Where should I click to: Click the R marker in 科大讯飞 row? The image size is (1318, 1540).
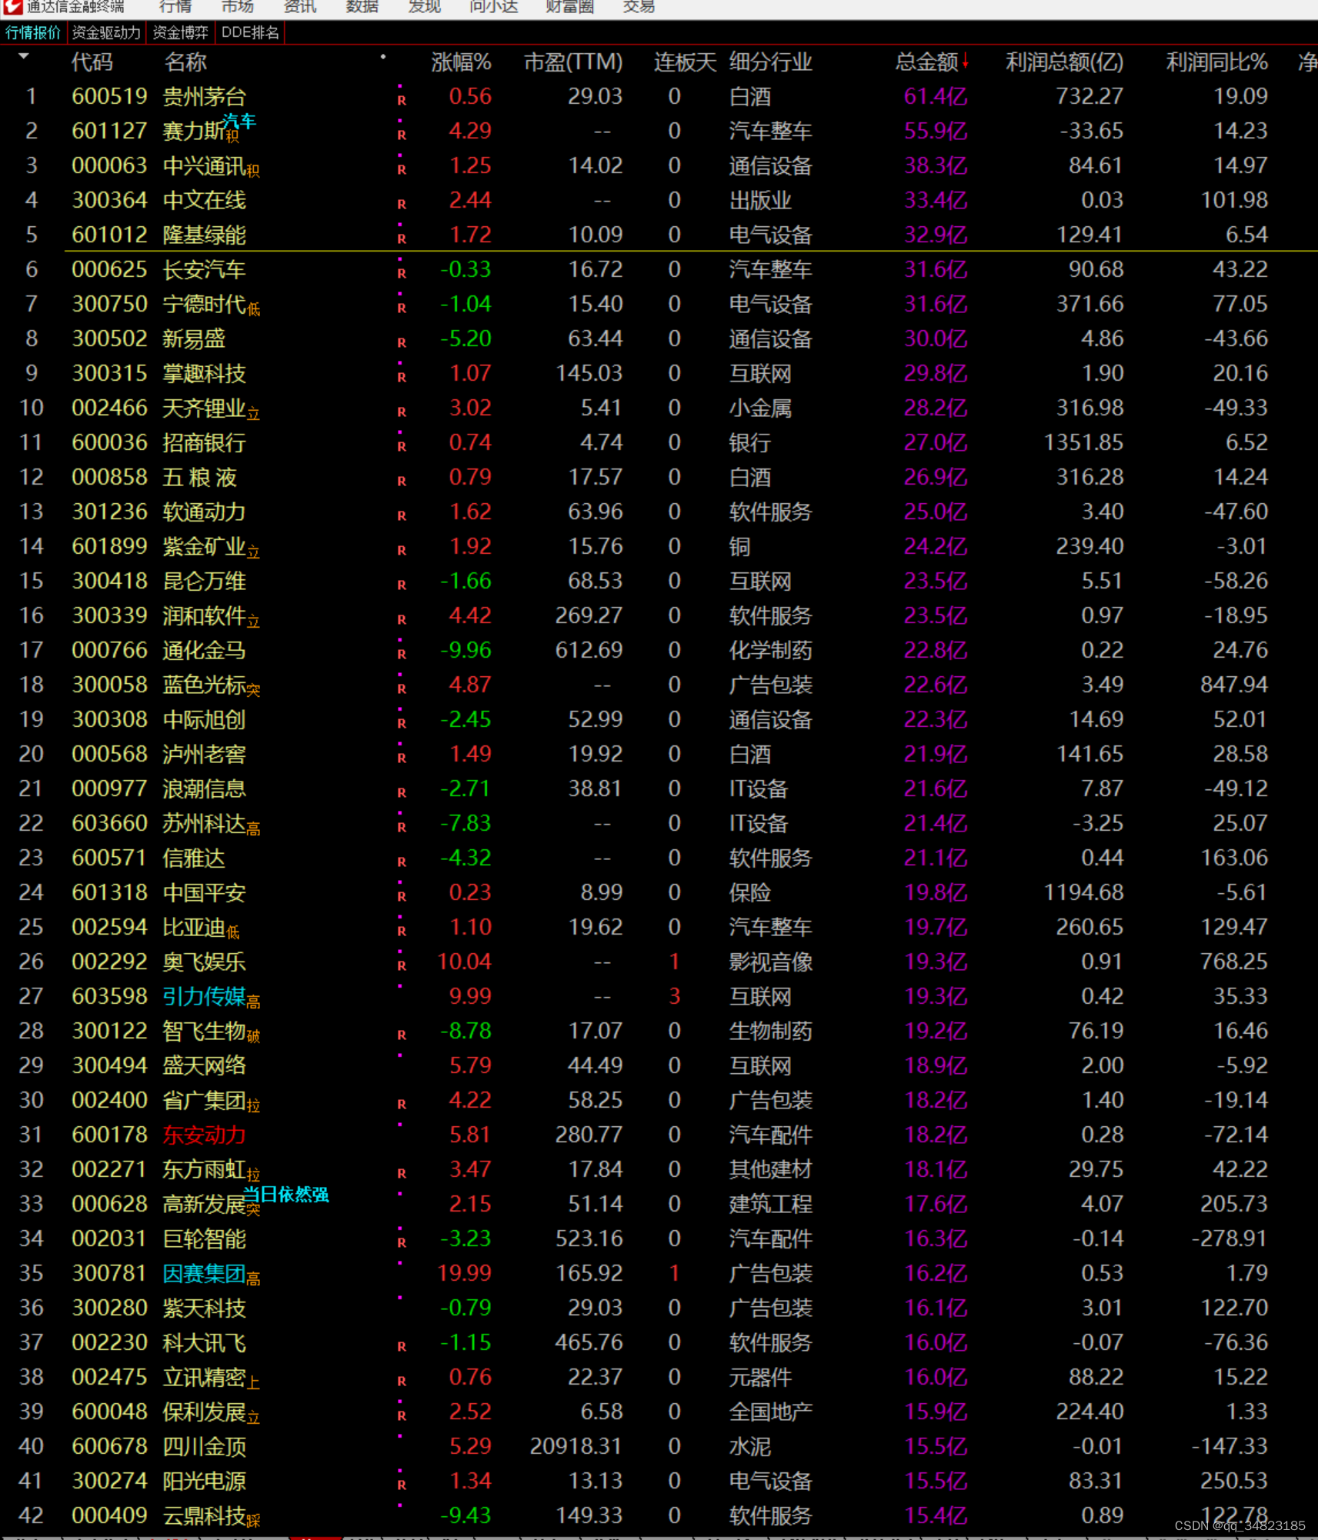click(402, 1346)
